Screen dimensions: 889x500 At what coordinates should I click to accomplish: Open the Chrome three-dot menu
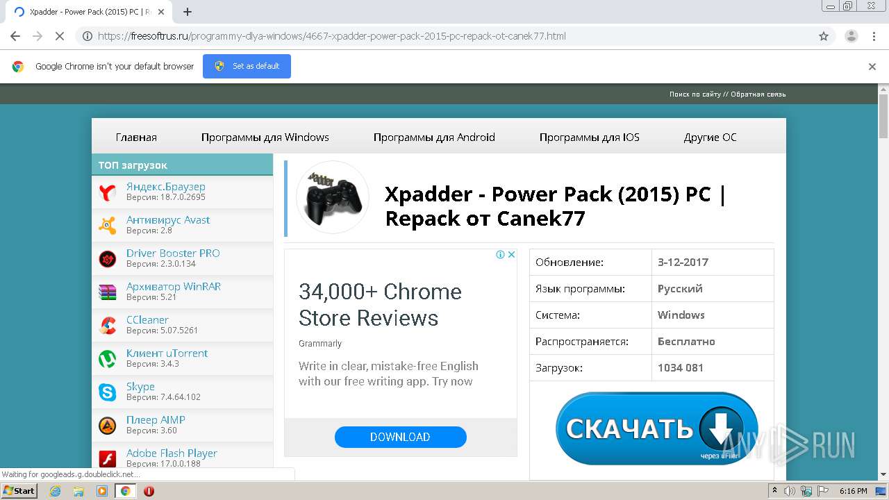[874, 36]
